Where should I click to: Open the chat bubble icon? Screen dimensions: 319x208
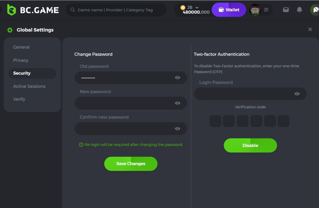coord(315,10)
